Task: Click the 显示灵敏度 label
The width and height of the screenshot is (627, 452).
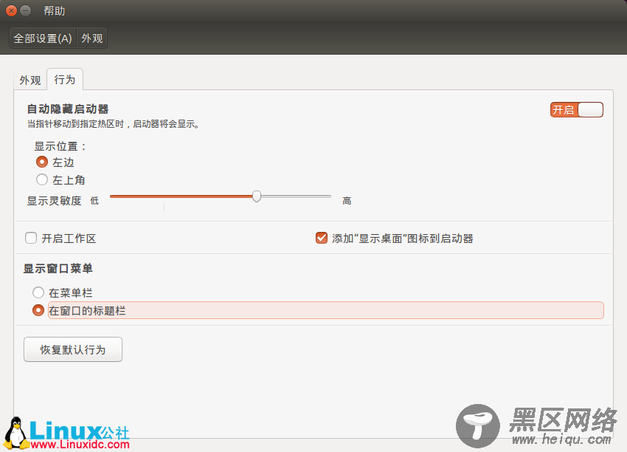Action: click(54, 201)
